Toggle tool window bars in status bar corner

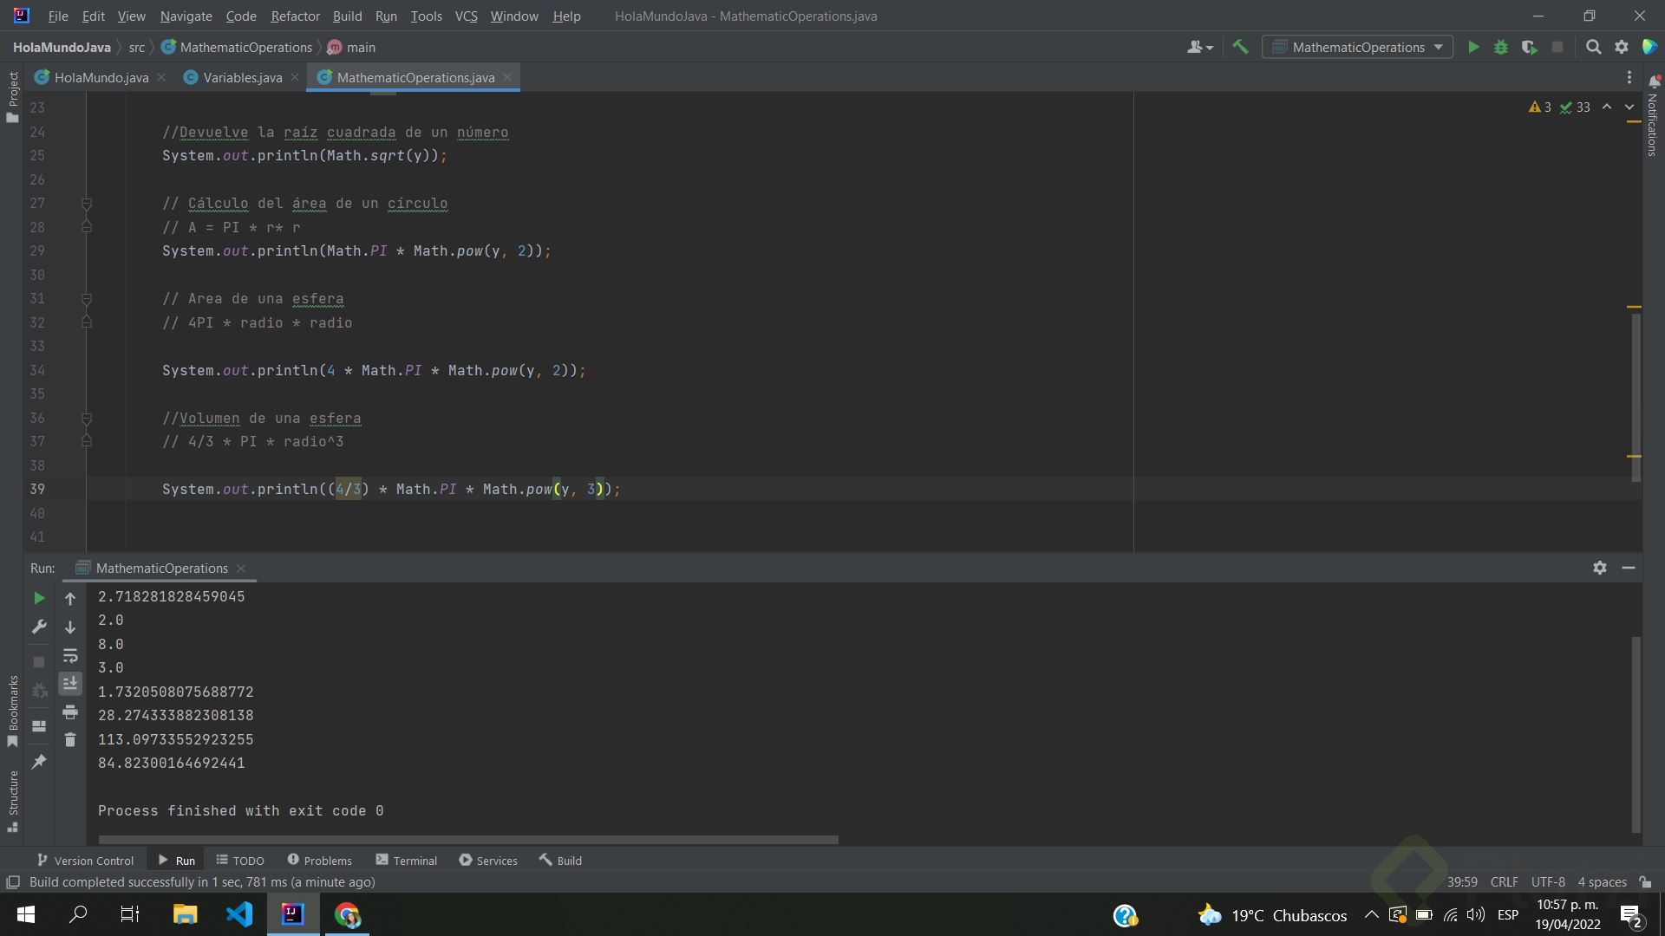click(x=13, y=881)
